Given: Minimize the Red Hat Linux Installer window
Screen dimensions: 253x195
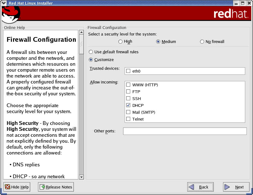Looking at the screenshot, I should point(236,3).
